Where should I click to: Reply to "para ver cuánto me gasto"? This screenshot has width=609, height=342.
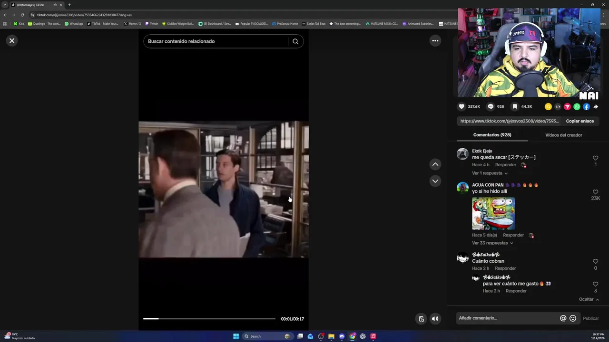point(516,291)
